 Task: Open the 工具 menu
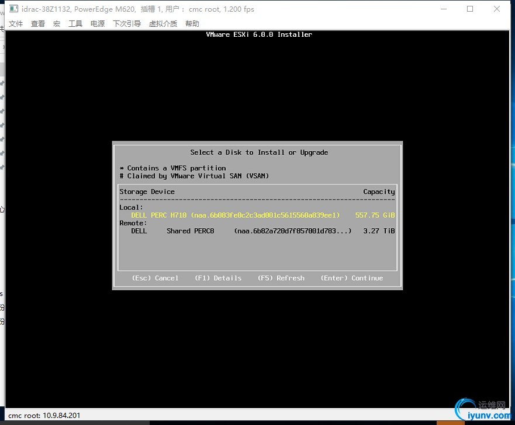75,23
